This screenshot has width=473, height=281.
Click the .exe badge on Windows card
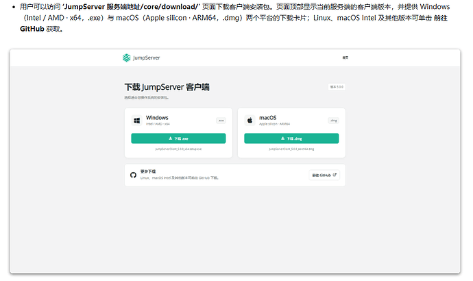pos(221,121)
